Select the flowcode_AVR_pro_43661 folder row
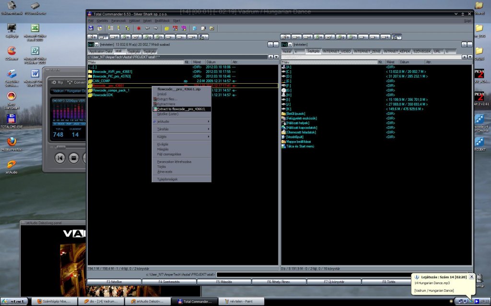Screen dimensions: 491x306 click(x=183, y=72)
